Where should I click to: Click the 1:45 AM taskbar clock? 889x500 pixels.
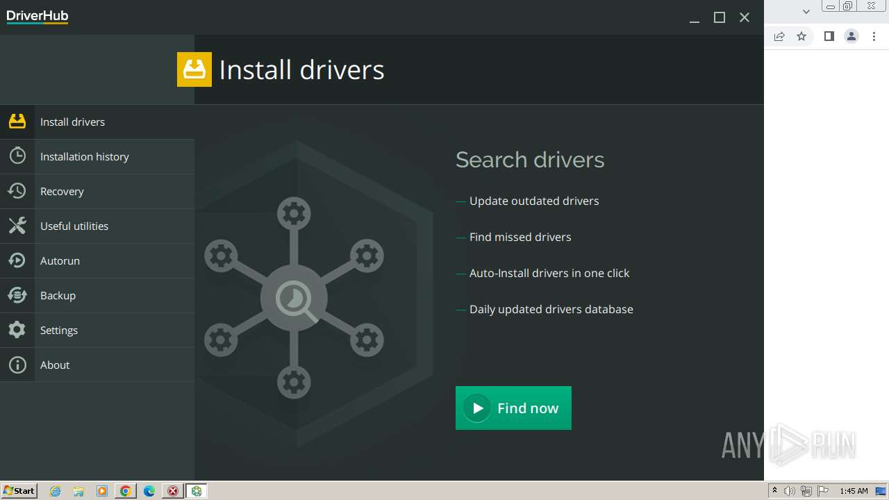854,491
